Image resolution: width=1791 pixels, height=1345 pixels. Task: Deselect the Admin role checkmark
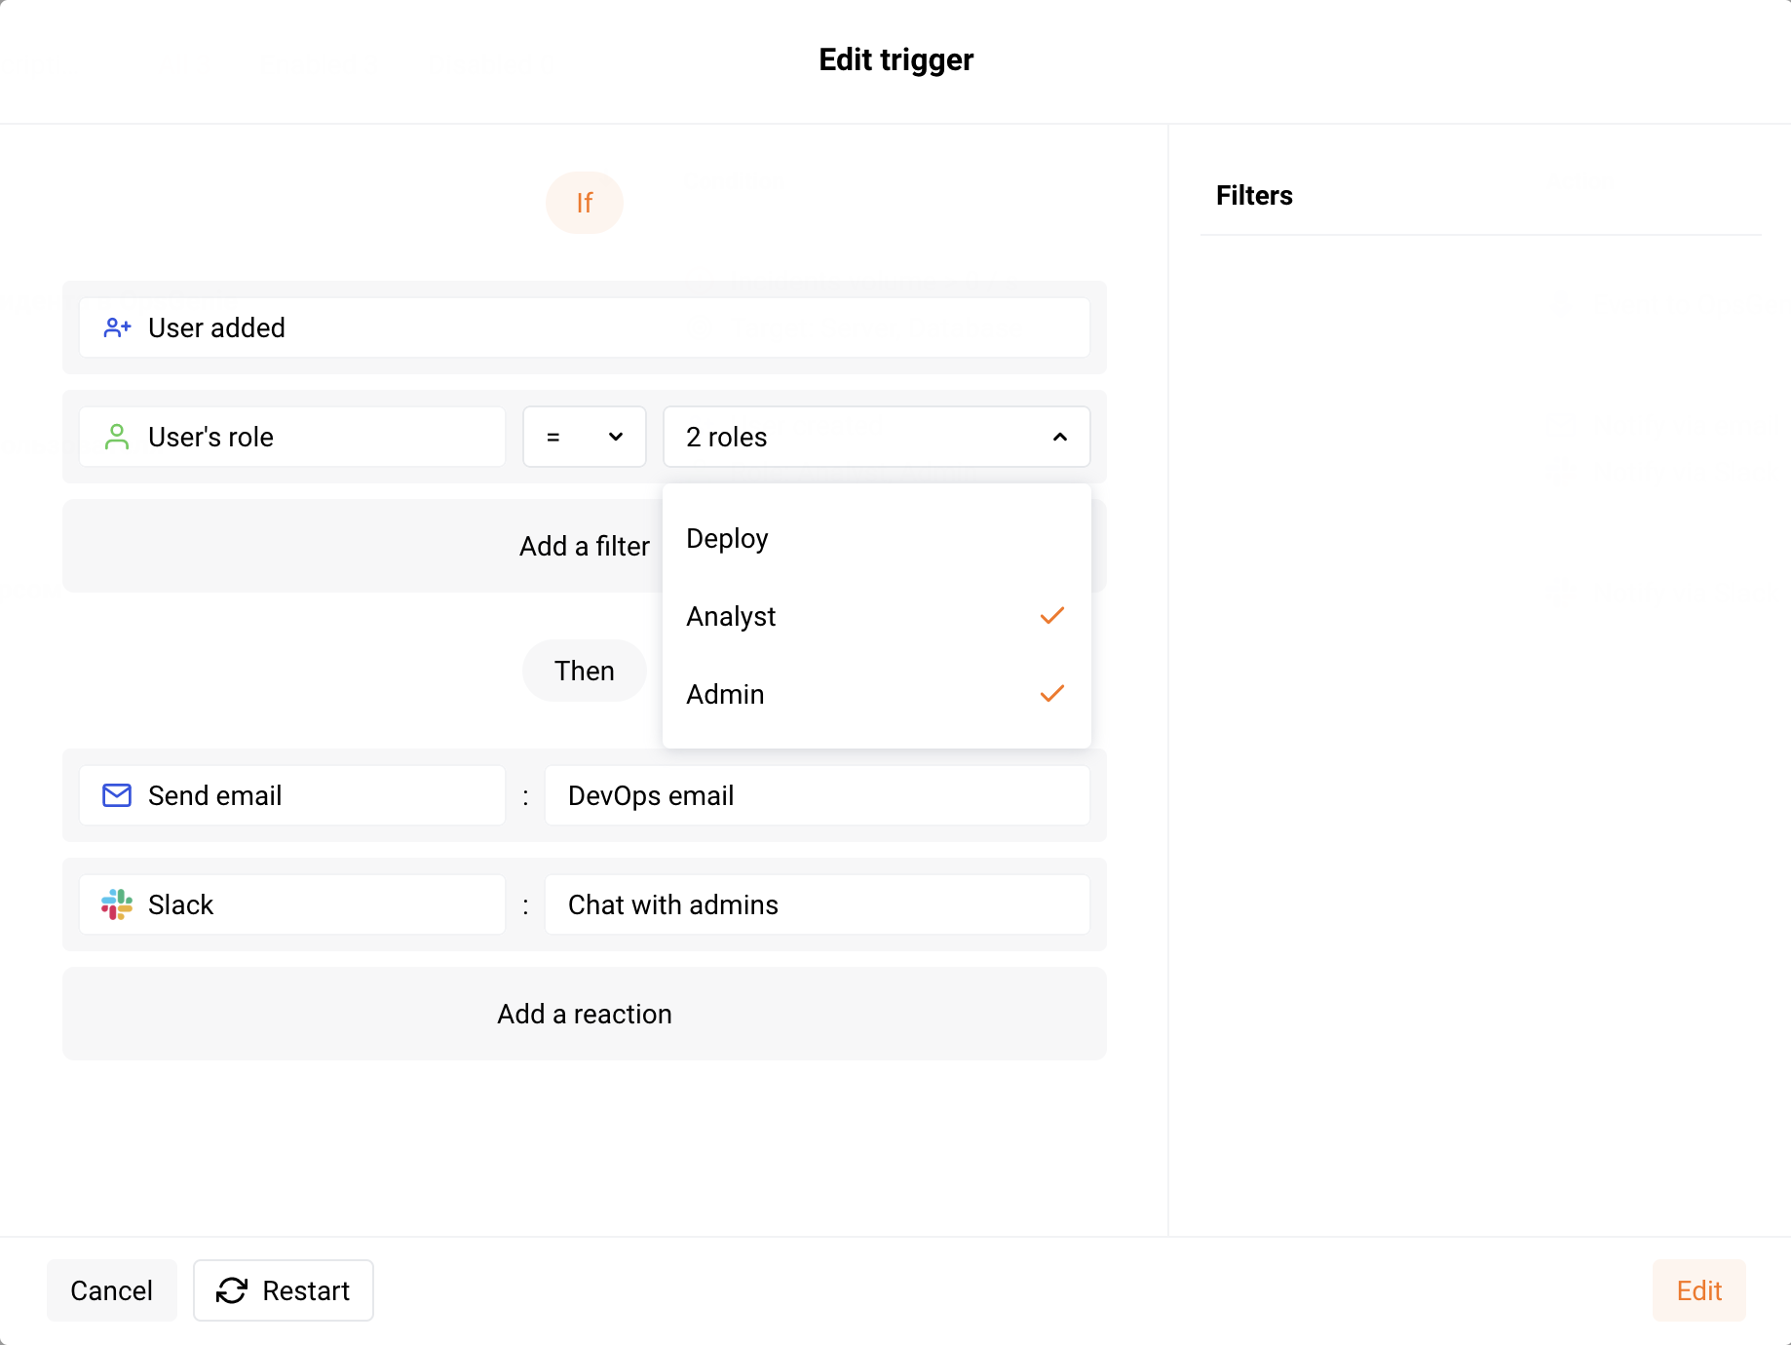pos(1051,693)
